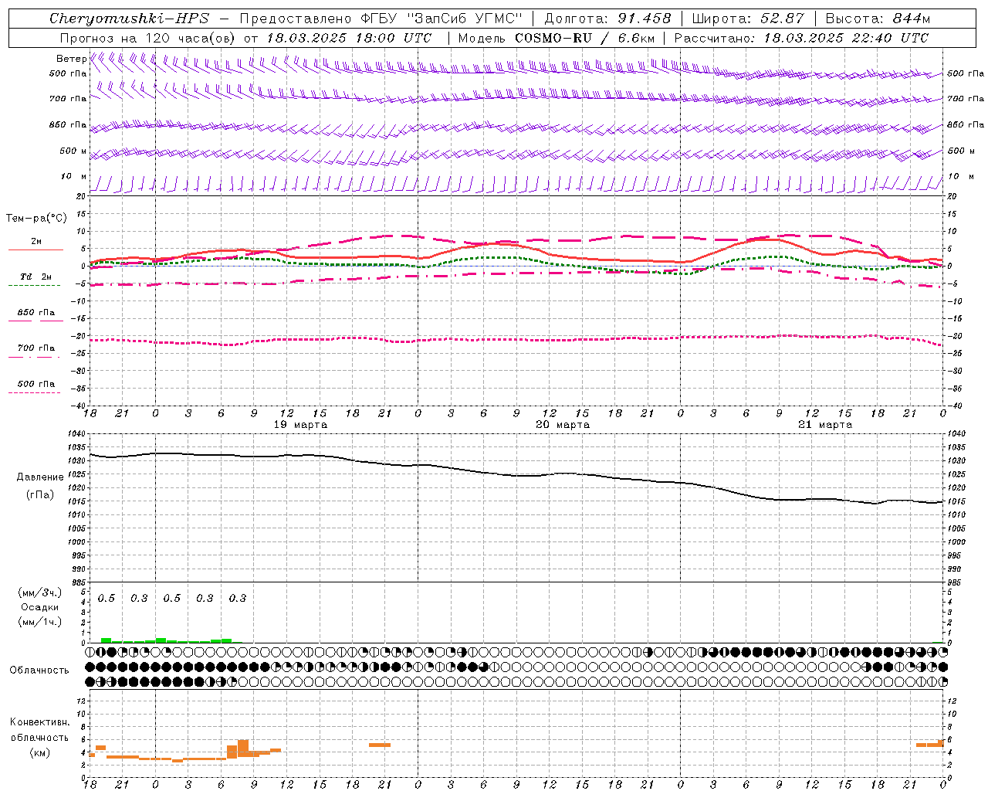This screenshot has height=791, width=988.
Task: Click the latitude value "Широта: 52.87"
Action: pyautogui.click(x=748, y=19)
